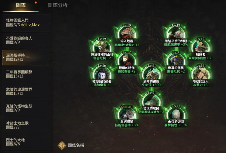The width and height of the screenshot is (226, 153).
Task: Open the 冰封土地之歌 category
Action: tap(26, 125)
